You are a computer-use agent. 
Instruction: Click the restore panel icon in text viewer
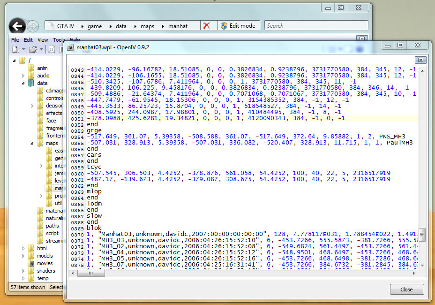420,60
